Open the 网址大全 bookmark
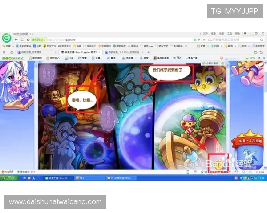 point(49,46)
